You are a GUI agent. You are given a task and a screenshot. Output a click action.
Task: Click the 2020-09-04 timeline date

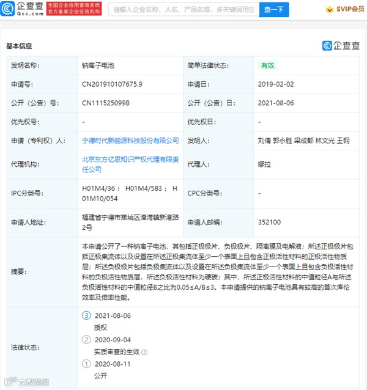[x=113, y=340]
